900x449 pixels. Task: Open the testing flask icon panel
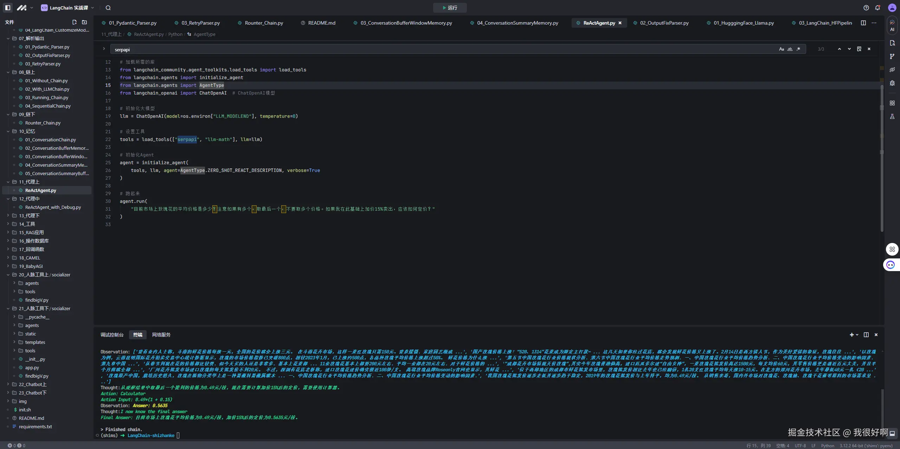click(x=892, y=116)
